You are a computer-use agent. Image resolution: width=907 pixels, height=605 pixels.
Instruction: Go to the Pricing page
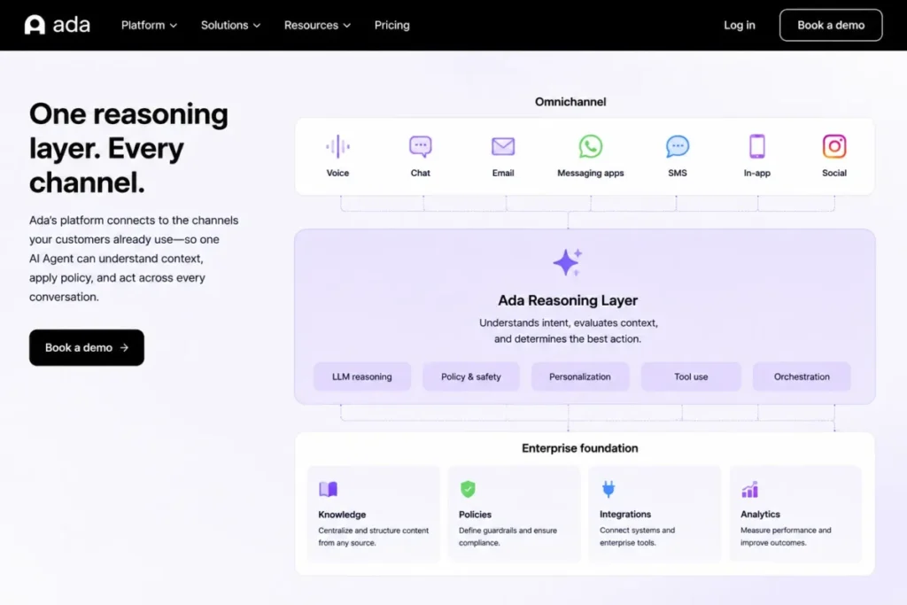[x=391, y=25]
